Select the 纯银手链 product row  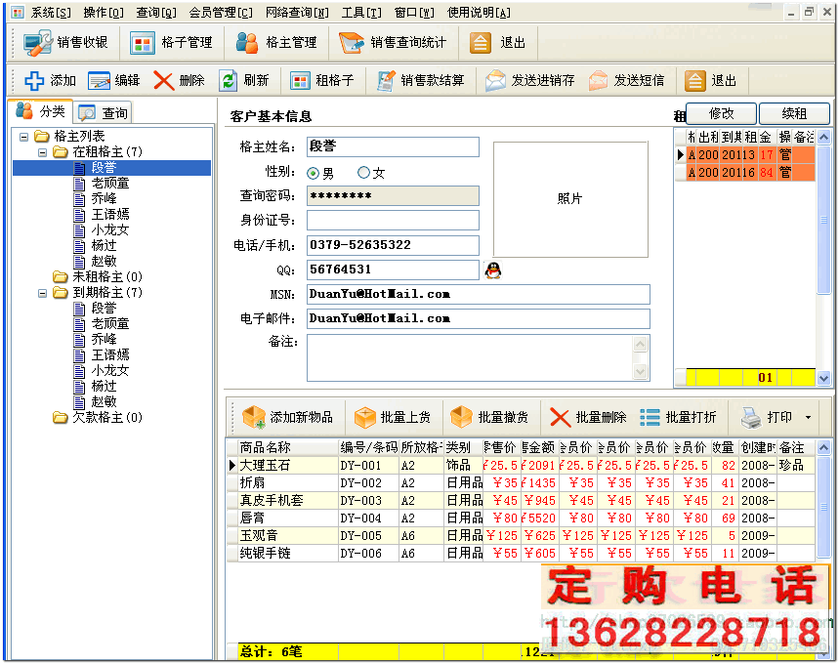pos(522,554)
